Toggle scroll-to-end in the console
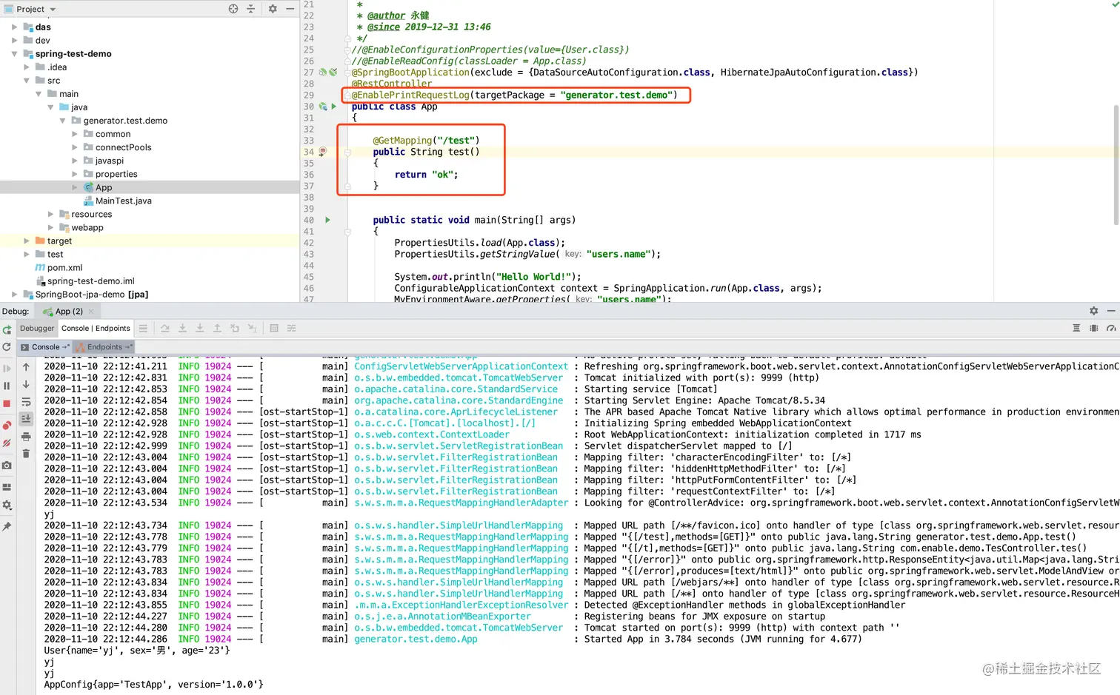Screen dimensions: 1120x695 click(26, 419)
